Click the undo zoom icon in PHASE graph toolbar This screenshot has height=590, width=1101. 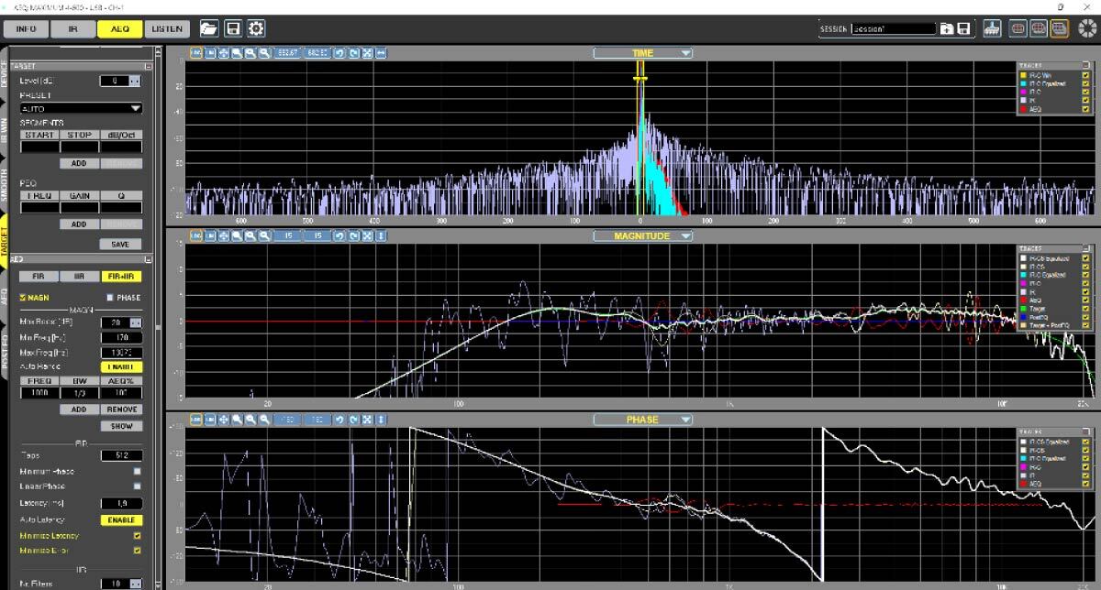coord(339,420)
